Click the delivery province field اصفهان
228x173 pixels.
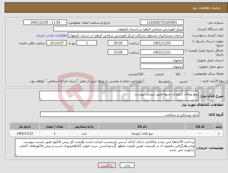tap(162, 60)
